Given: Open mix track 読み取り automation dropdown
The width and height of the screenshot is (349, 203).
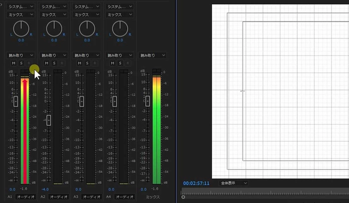Looking at the screenshot, I should tap(153, 55).
